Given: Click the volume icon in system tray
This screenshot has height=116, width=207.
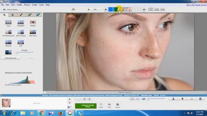Looking at the screenshot, I should [192, 113].
